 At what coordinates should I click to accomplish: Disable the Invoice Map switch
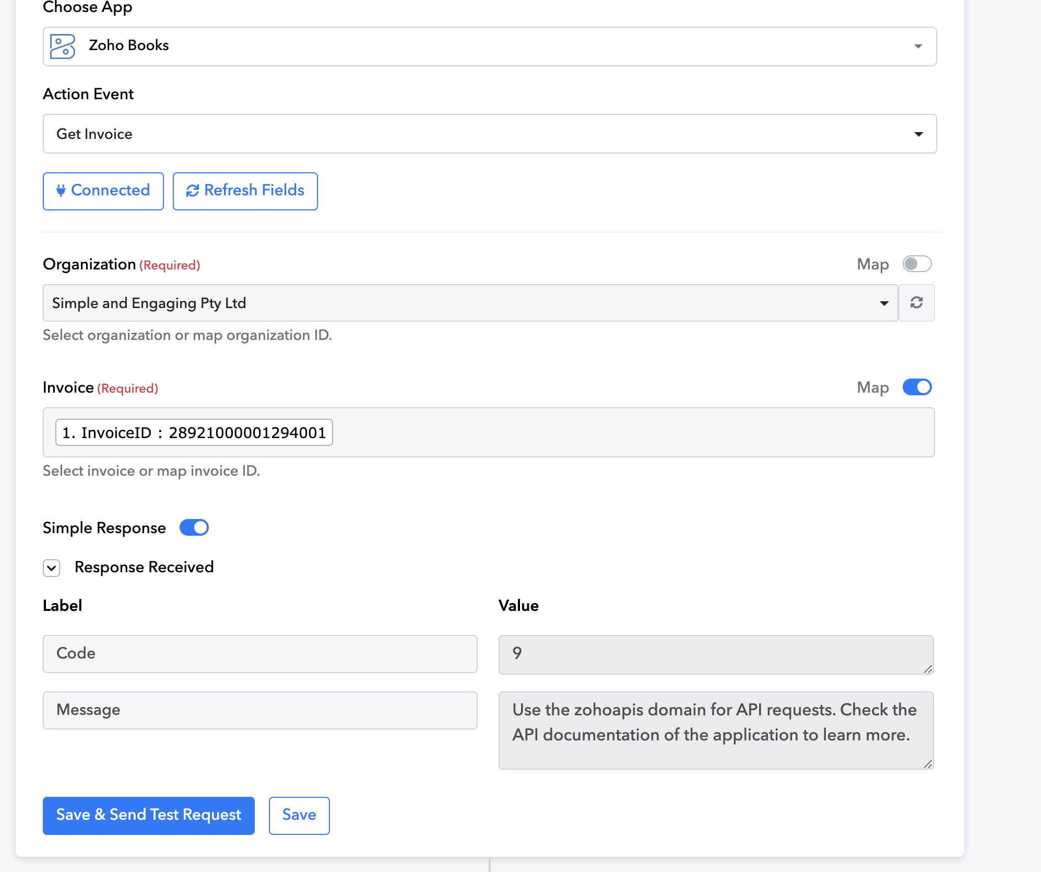[917, 387]
